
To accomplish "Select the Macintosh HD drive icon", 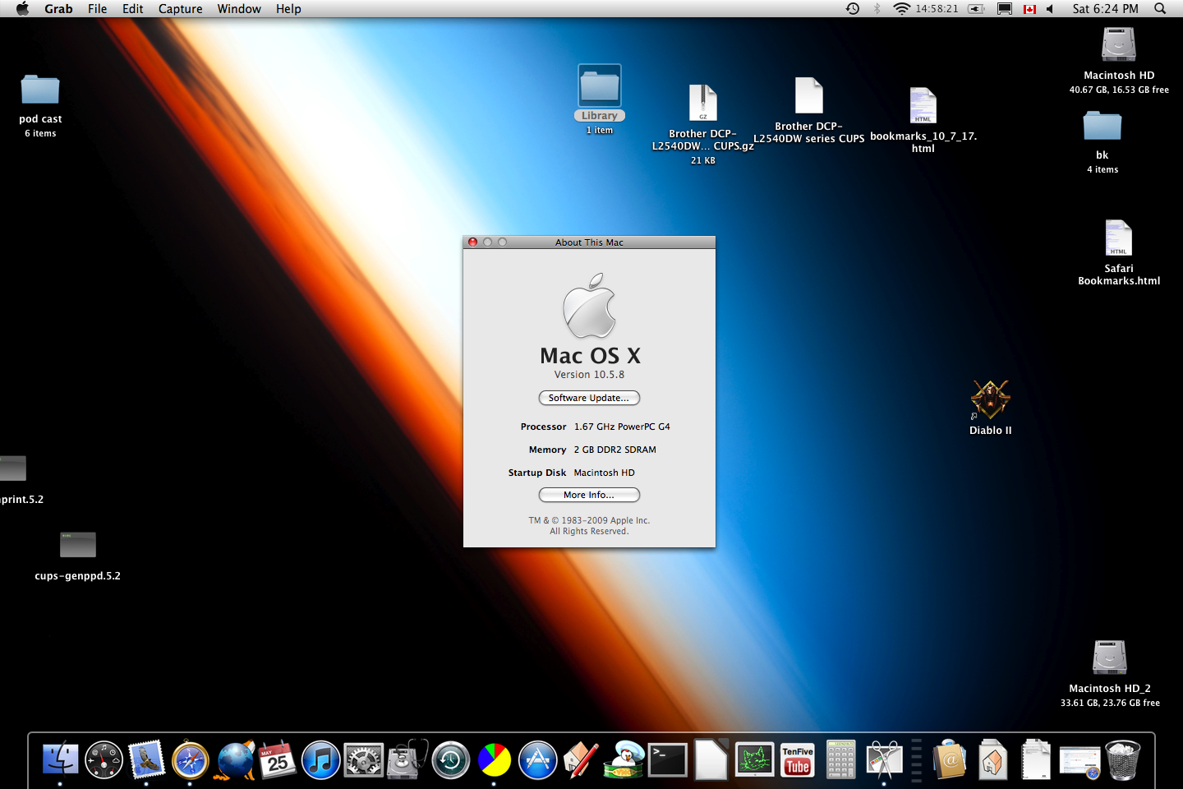I will pos(1118,44).
